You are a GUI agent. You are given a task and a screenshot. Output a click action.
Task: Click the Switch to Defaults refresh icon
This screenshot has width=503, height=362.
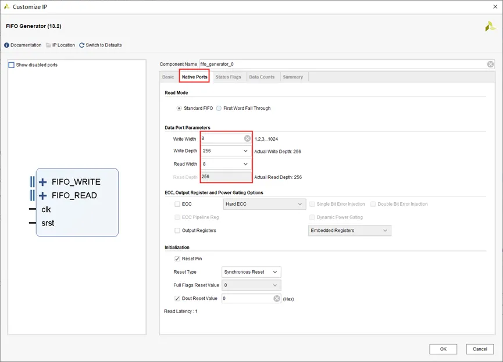click(x=82, y=45)
